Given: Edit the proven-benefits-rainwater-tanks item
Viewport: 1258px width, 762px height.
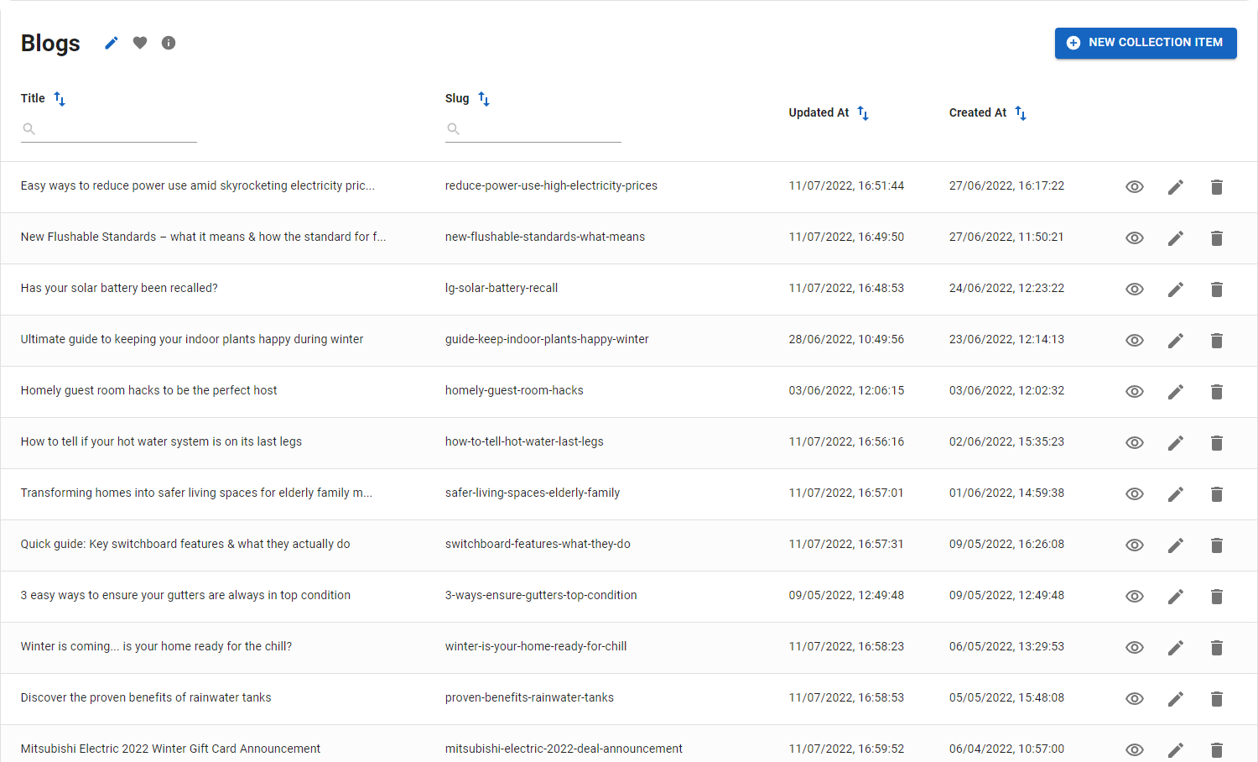Looking at the screenshot, I should pos(1176,698).
